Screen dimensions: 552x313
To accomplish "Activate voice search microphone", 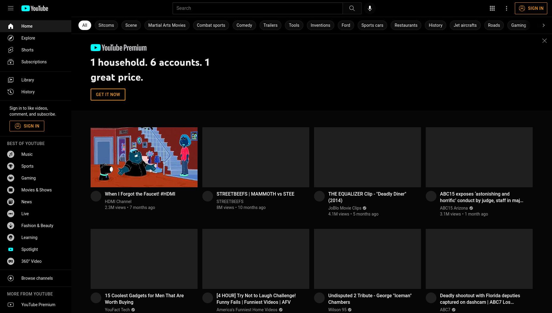I will coord(370,8).
